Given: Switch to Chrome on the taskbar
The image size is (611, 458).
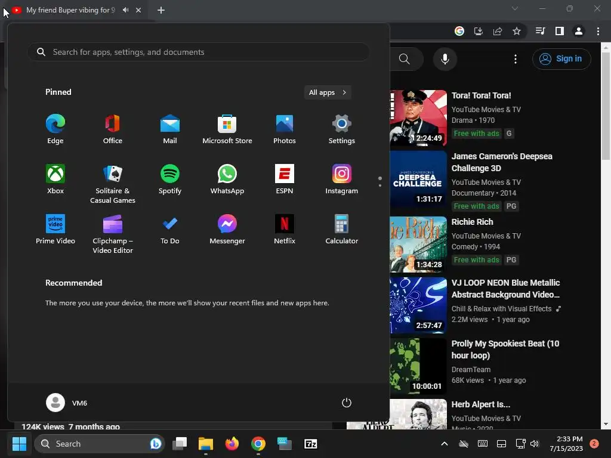Looking at the screenshot, I should click(258, 444).
